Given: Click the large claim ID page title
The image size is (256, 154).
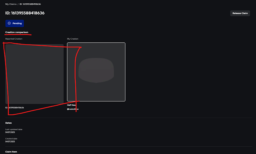Looking at the screenshot, I should (25, 13).
